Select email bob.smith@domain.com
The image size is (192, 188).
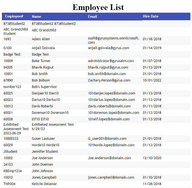(x=107, y=74)
